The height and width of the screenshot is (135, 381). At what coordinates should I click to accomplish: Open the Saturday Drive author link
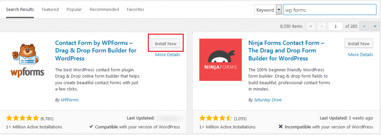pyautogui.click(x=268, y=100)
